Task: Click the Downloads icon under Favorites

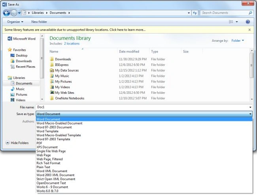Action: click(x=13, y=61)
